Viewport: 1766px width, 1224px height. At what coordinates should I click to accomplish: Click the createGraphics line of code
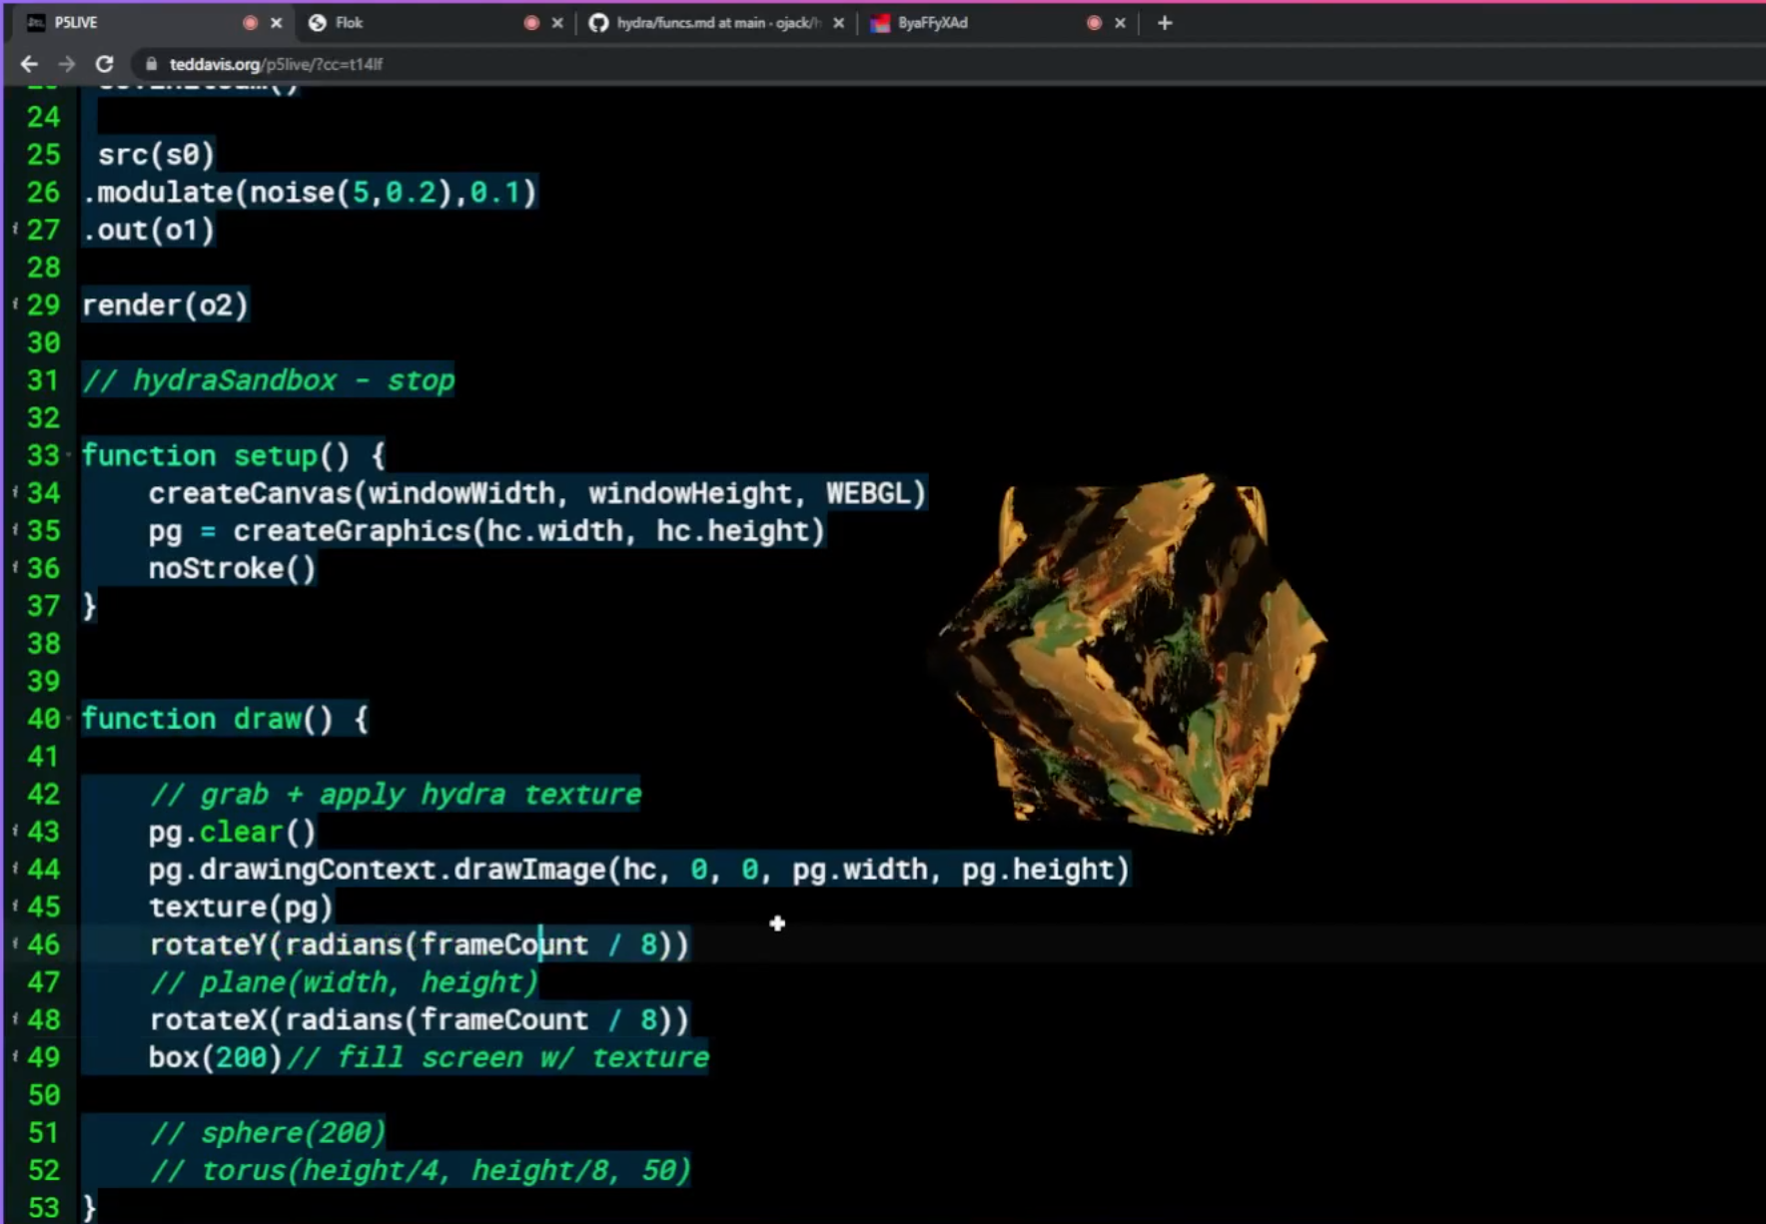coord(486,531)
